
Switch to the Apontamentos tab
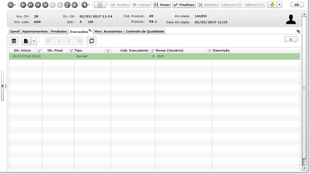click(35, 31)
